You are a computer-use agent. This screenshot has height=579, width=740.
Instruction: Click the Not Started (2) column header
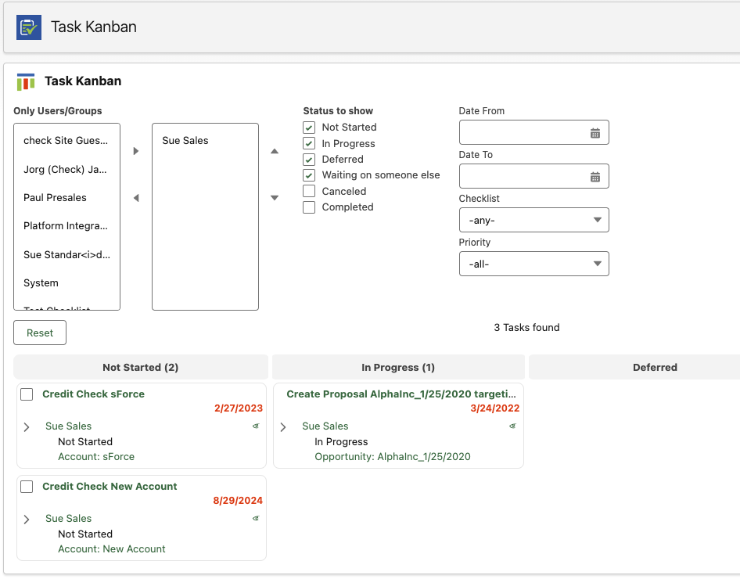[141, 367]
